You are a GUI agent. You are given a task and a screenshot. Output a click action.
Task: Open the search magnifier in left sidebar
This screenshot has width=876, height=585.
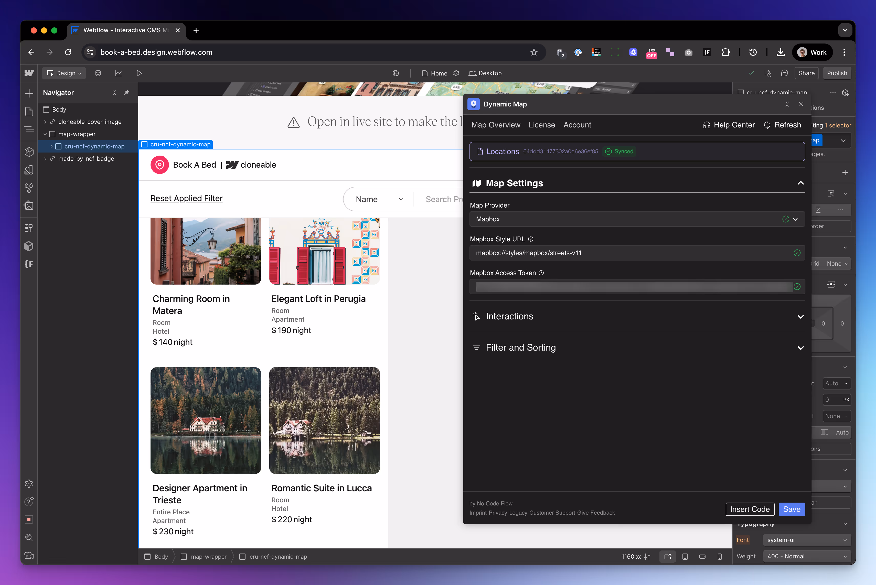point(29,537)
